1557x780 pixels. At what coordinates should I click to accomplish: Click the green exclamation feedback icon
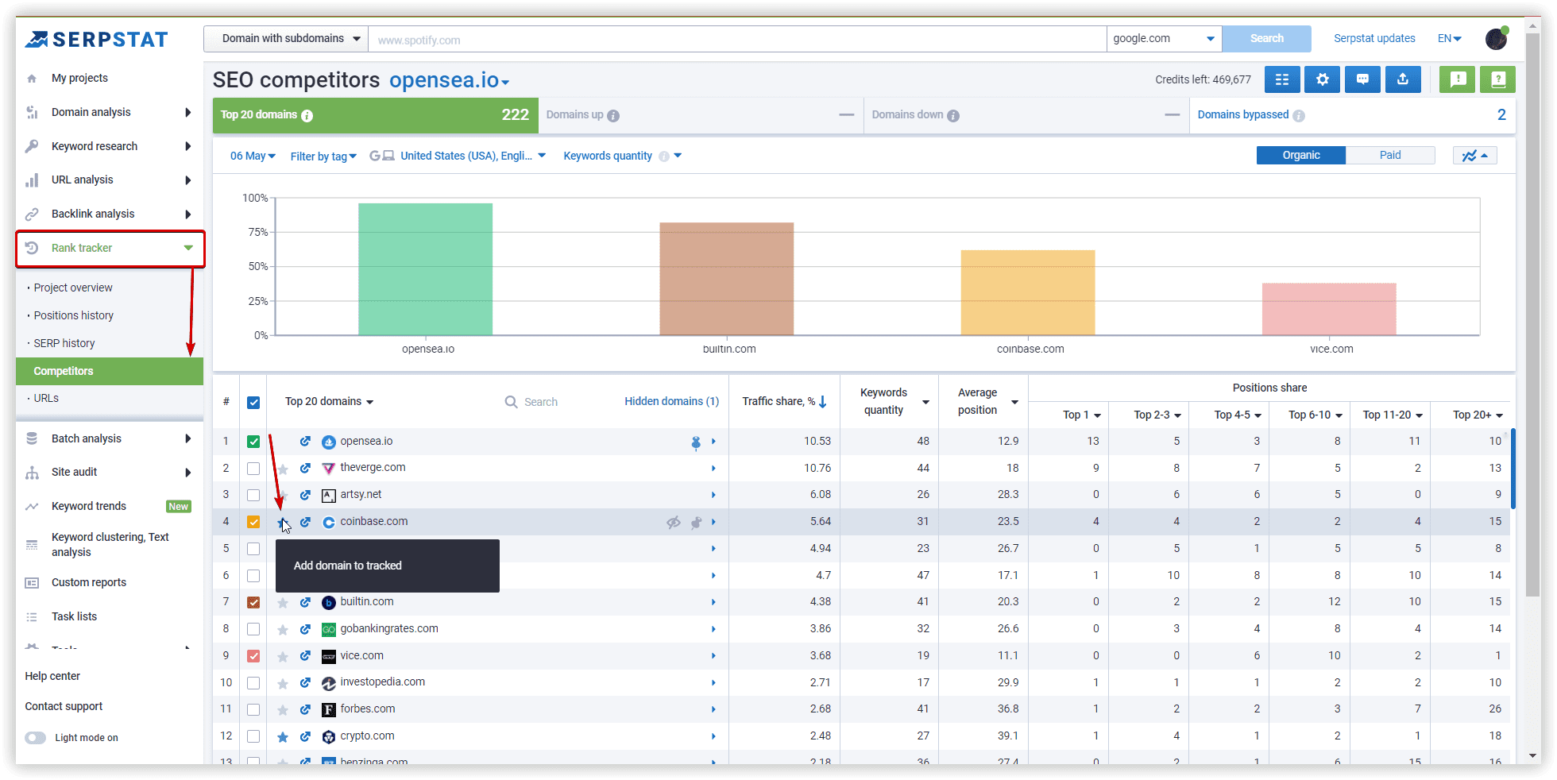[x=1457, y=79]
